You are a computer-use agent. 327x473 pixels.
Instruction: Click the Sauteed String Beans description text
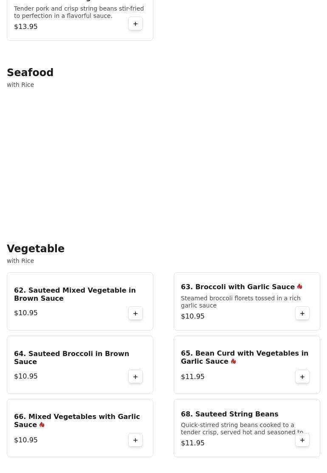[x=242, y=429]
